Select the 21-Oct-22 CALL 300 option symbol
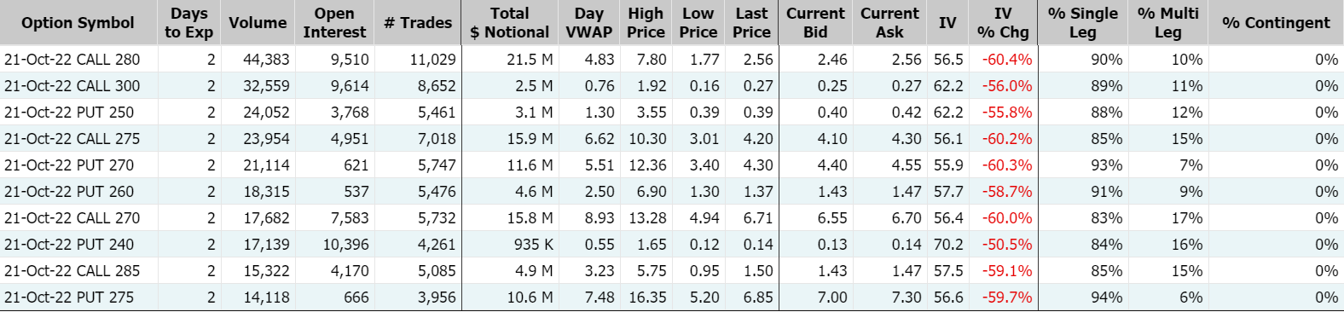1344x312 pixels. pyautogui.click(x=72, y=86)
